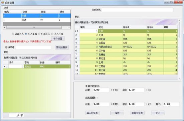The image size is (184, 121).
Task: Click the 保存设置 button
Action: pyautogui.click(x=58, y=38)
